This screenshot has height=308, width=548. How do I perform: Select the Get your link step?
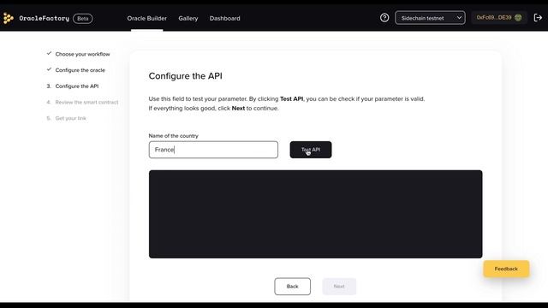(x=70, y=118)
